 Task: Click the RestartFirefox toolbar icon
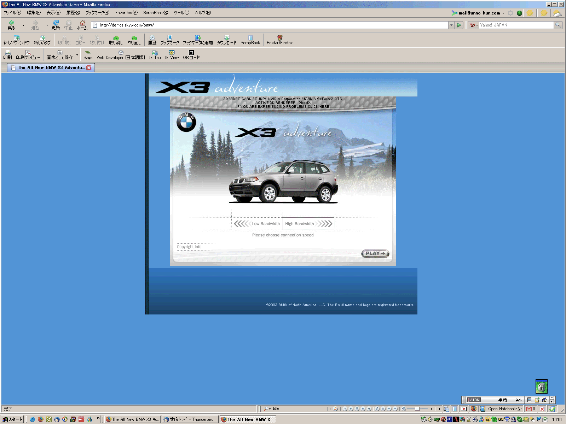(x=279, y=40)
